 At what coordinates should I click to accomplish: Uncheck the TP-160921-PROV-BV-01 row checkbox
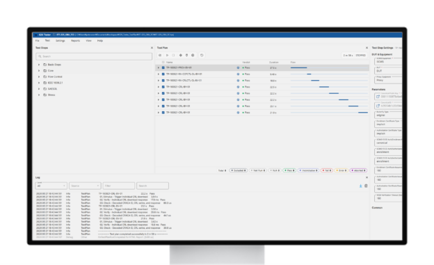(x=163, y=68)
